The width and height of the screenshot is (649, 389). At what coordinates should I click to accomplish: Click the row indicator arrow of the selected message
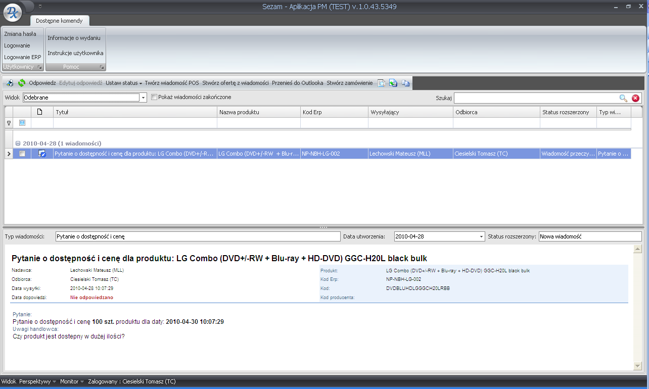pos(9,154)
